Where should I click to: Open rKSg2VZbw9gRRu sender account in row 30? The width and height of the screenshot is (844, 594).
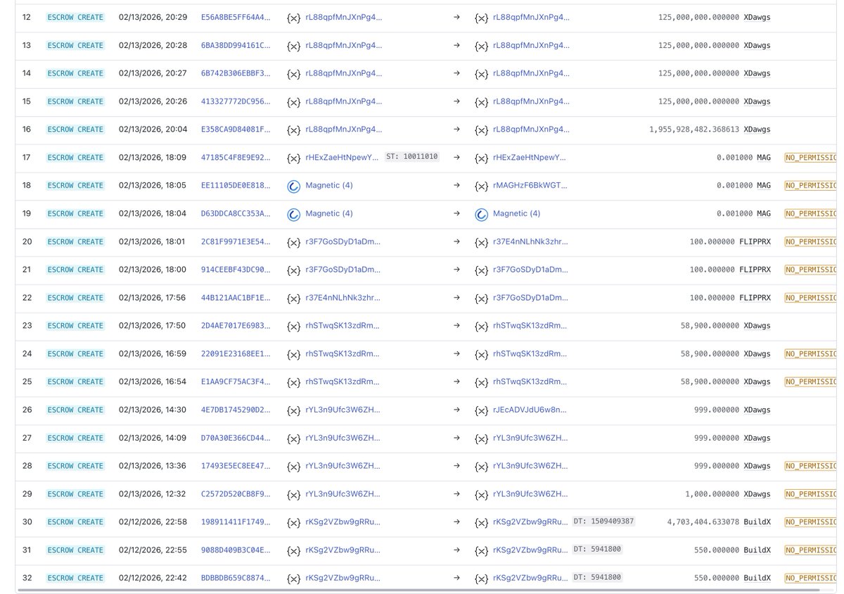(343, 522)
